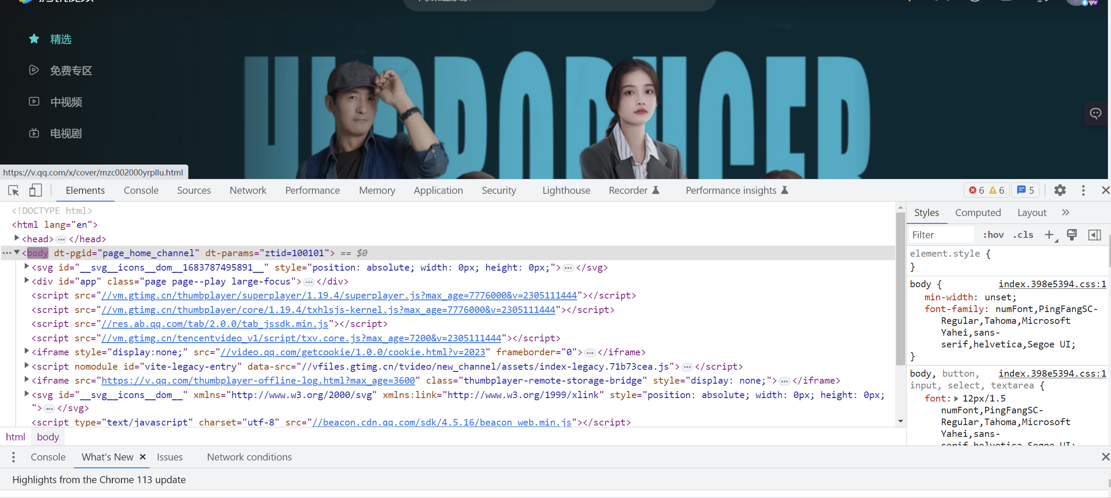Toggle rendering emulations paintbrush icon
The image size is (1111, 498).
pyautogui.click(x=1072, y=235)
